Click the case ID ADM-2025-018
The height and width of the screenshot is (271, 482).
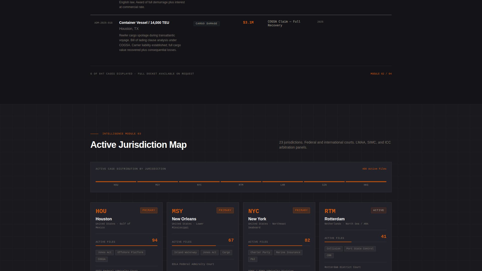103,23
